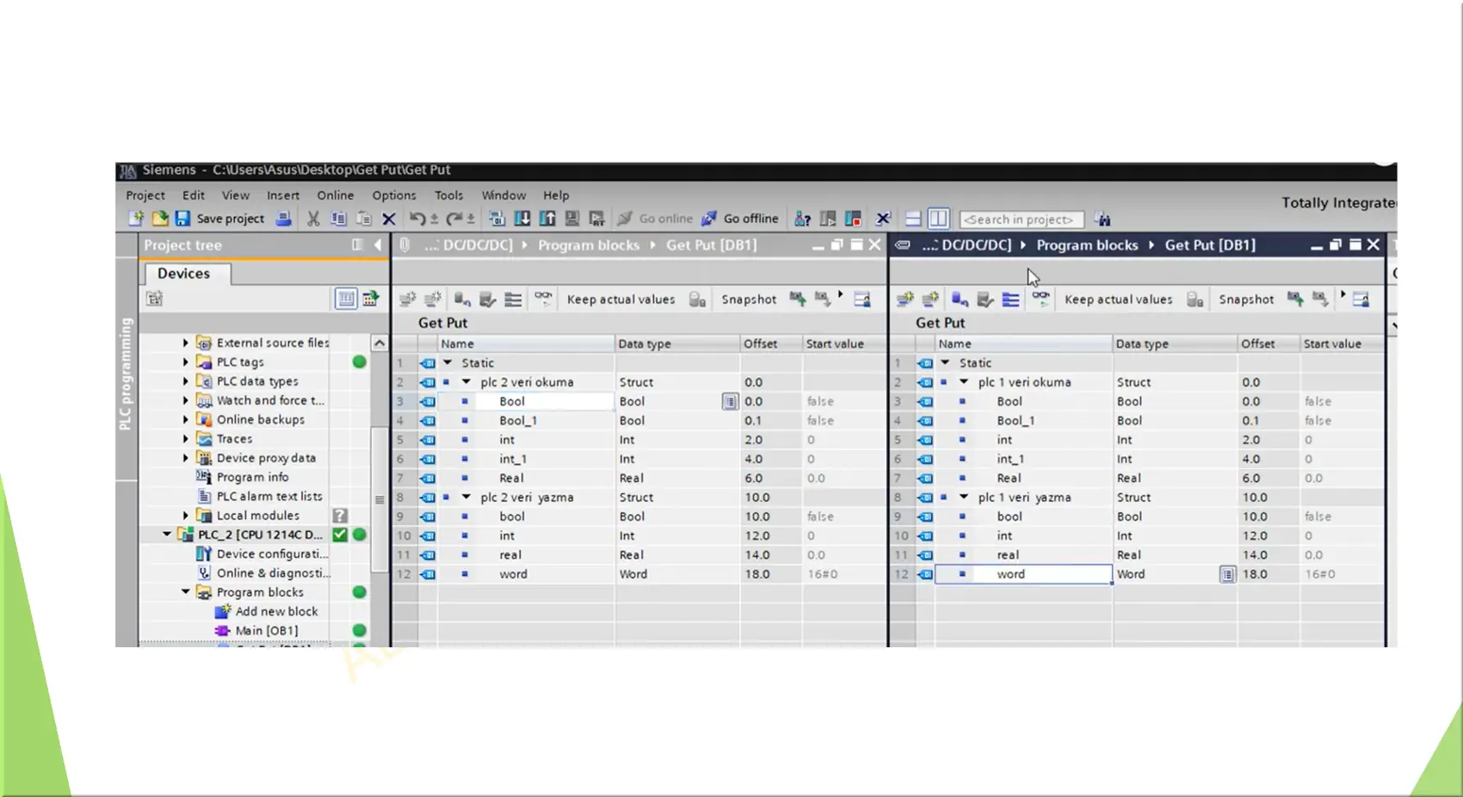Toggle Monitor all glasses in left editor
Viewport: 1463px width, 797px height.
pos(543,298)
